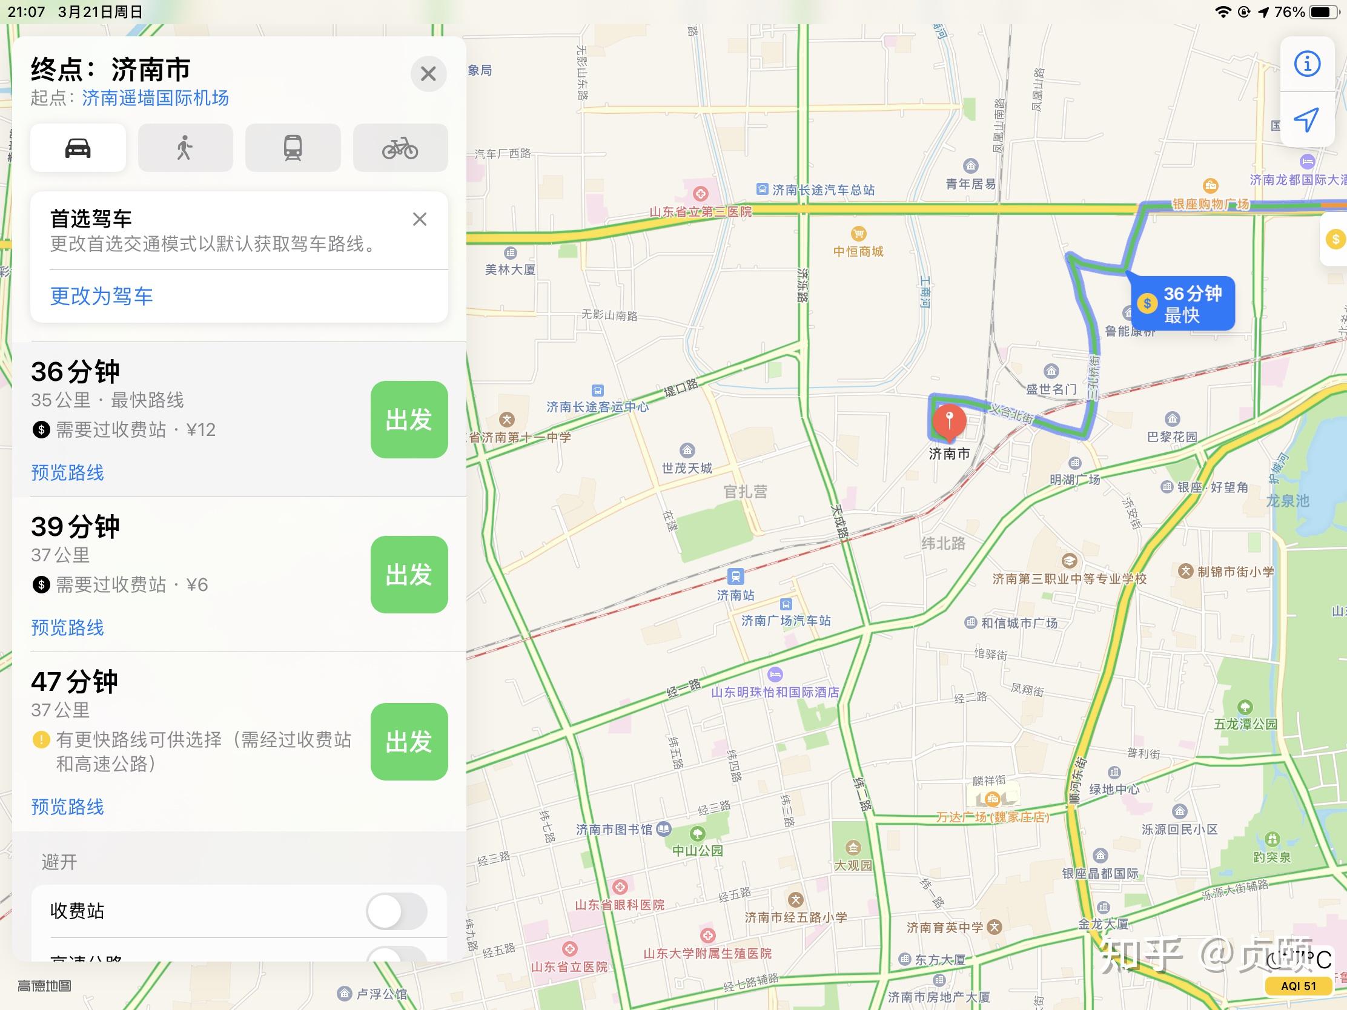Tap the 绿地中心 building marker
Screen dimensions: 1347x1010
coord(1114,773)
